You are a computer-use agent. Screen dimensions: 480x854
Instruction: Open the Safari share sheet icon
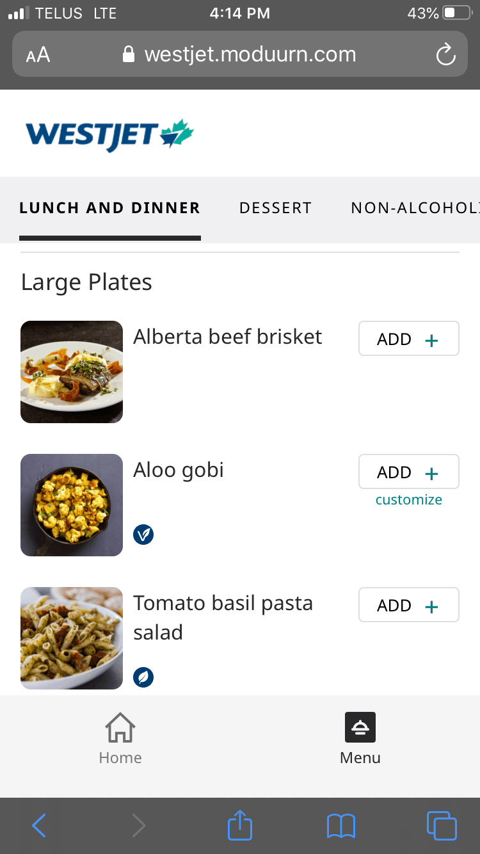click(241, 825)
